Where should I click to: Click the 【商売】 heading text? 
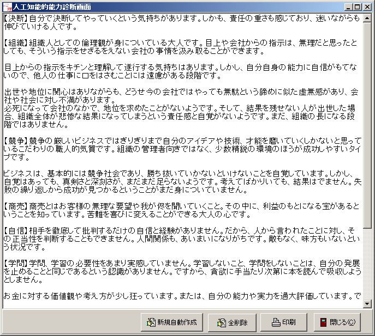coord(16,206)
